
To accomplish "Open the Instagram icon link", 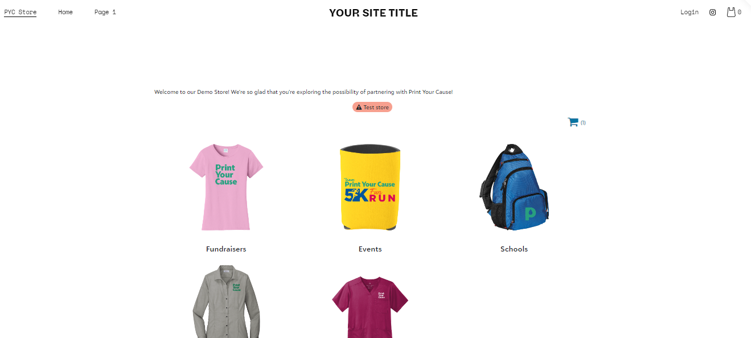I will 712,12.
